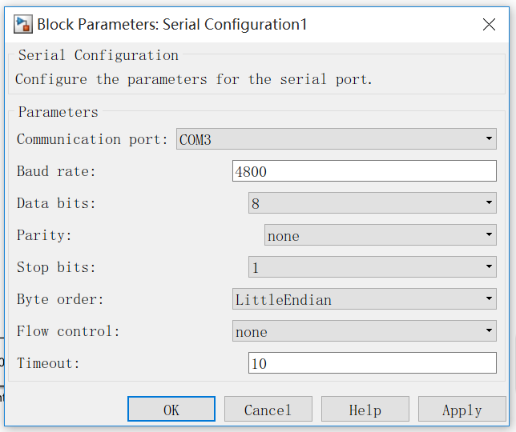This screenshot has width=516, height=432.
Task: Click the Cancel button
Action: 268,409
